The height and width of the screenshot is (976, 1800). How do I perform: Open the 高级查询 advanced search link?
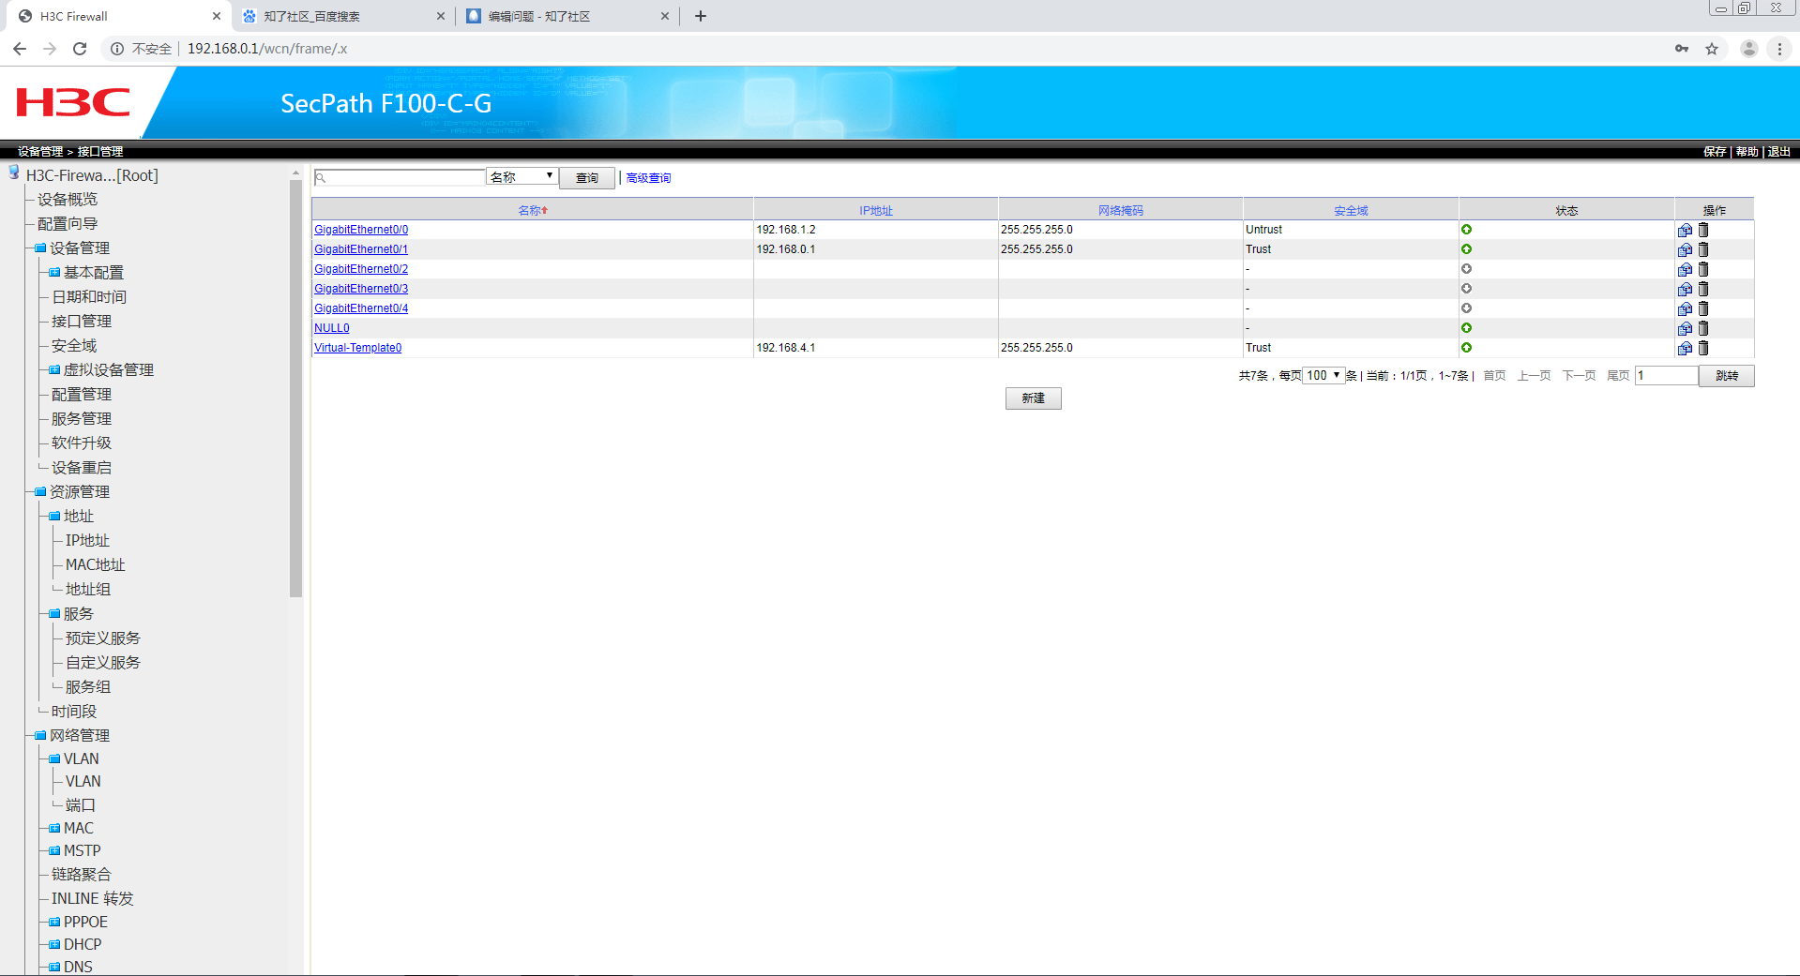(648, 178)
